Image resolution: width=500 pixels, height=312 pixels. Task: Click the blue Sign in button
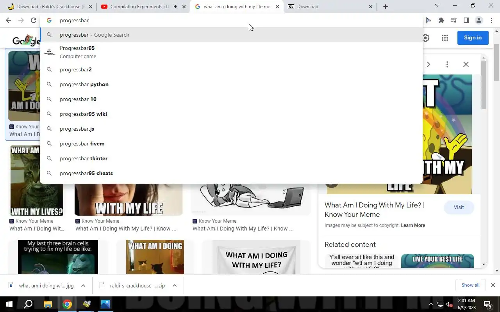pyautogui.click(x=473, y=38)
